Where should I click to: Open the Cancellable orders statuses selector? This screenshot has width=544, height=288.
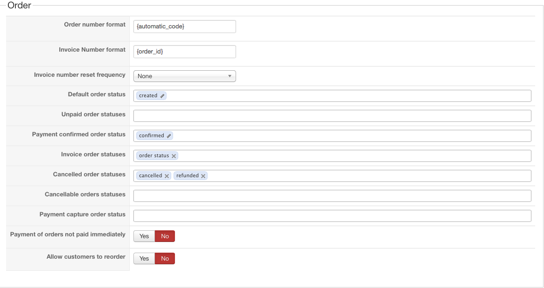[x=332, y=196]
